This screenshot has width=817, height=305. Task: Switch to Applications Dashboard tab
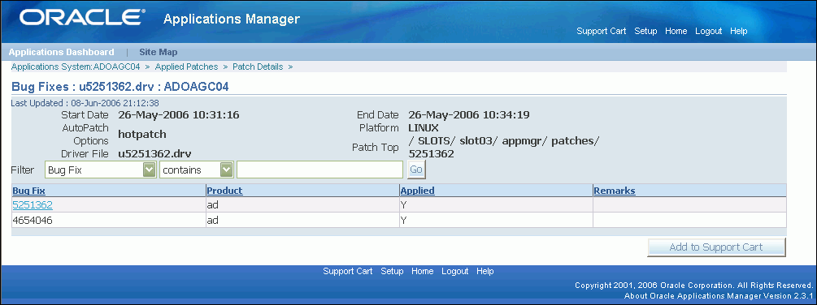(x=62, y=52)
